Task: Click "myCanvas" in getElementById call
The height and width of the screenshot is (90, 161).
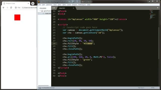Action: [114, 30]
